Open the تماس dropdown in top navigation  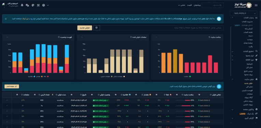(181, 5)
